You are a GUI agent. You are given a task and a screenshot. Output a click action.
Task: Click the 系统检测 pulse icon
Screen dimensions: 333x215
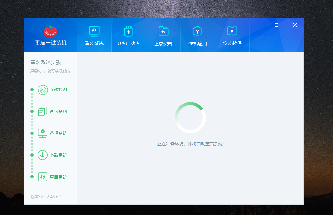(43, 90)
